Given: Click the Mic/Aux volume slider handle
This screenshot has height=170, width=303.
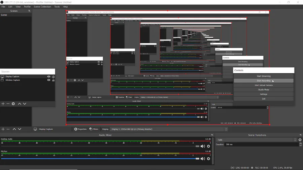Looking at the screenshot, I should click(x=197, y=159).
